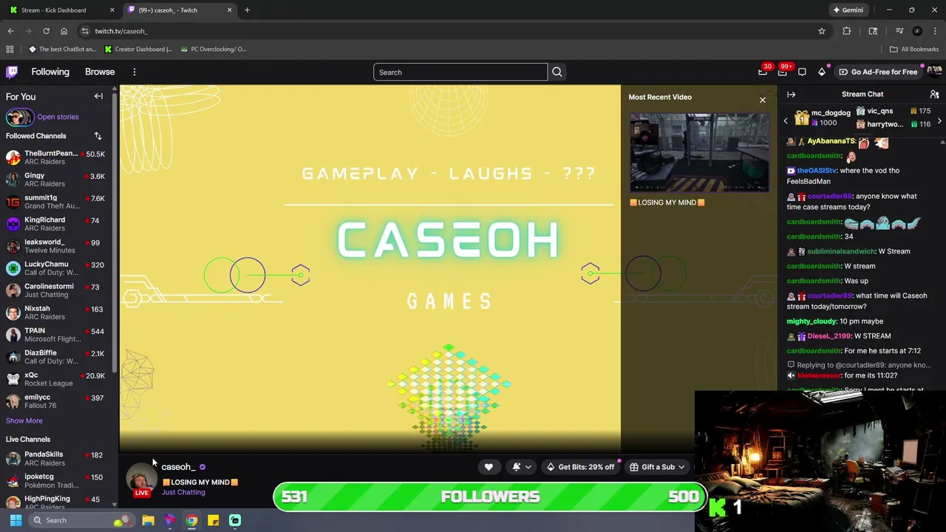This screenshot has height=532, width=946.
Task: Open the media controls icon in Chrome
Action: point(899,31)
